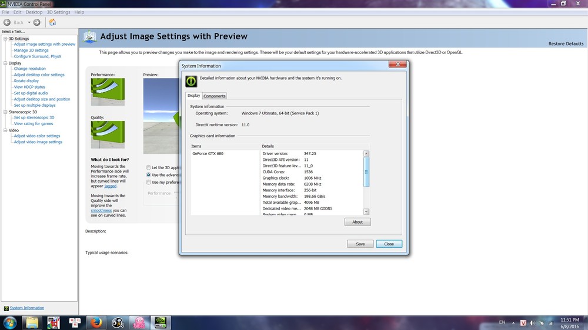Click the EN language indicator
588x330 pixels.
tap(502, 322)
